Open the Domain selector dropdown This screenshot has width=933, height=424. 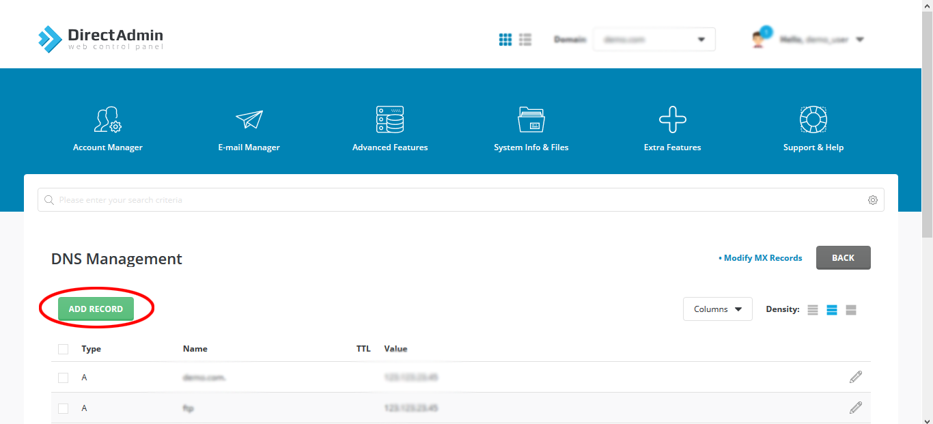coord(654,40)
